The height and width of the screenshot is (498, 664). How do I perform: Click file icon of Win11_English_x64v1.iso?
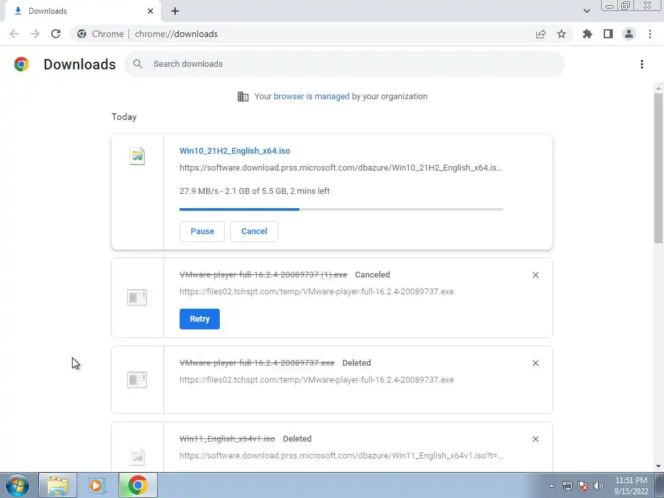137,456
